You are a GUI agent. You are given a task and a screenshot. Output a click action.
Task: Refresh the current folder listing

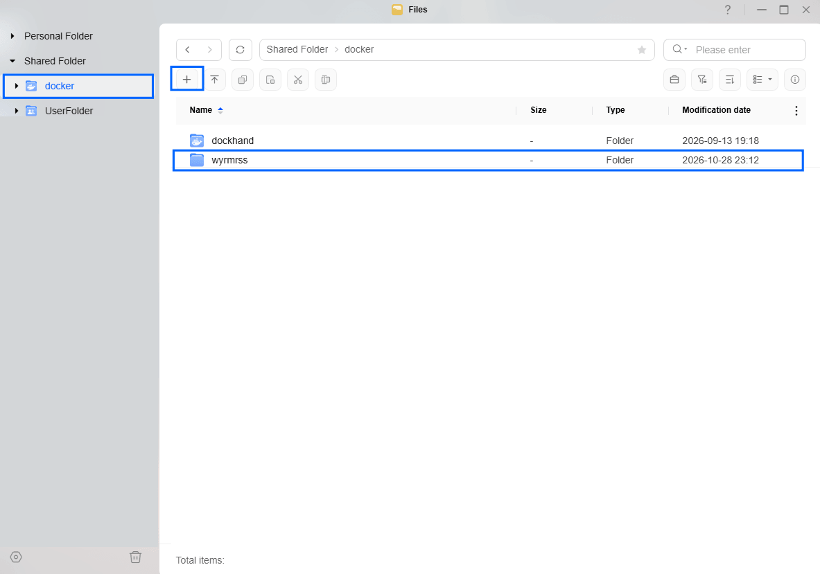tap(240, 50)
